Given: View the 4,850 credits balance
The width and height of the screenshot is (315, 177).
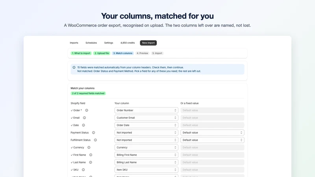Looking at the screenshot, I should click(128, 43).
